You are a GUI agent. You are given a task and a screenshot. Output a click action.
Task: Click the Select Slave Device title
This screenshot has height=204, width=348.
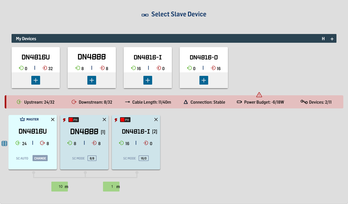click(179, 14)
